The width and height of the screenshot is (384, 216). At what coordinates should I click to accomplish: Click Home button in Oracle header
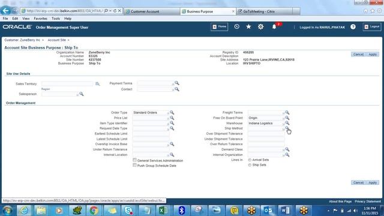(219, 26)
